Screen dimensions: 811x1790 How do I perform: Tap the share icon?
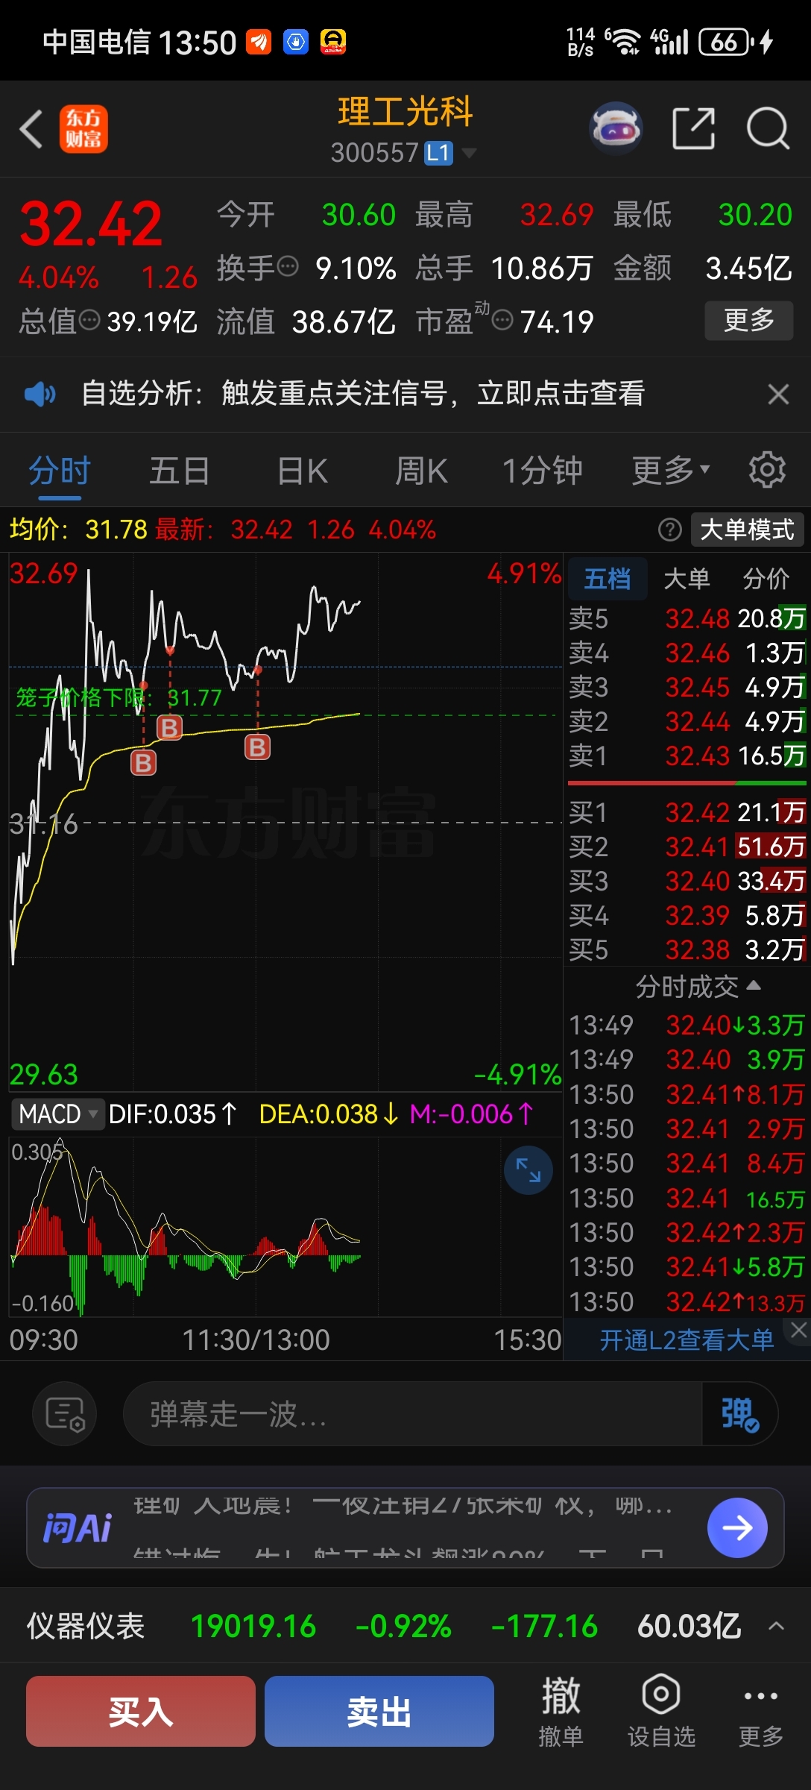[x=693, y=128]
